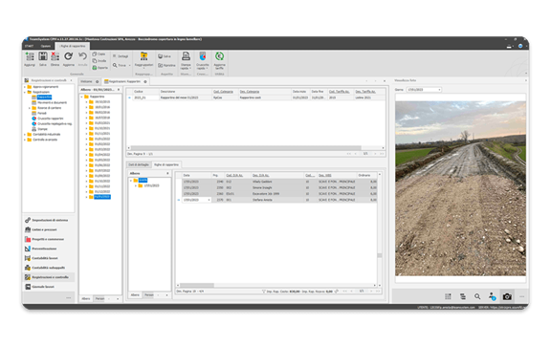Switch to the Dati di dettaglio tab
This screenshot has width=551, height=346.
[x=139, y=164]
